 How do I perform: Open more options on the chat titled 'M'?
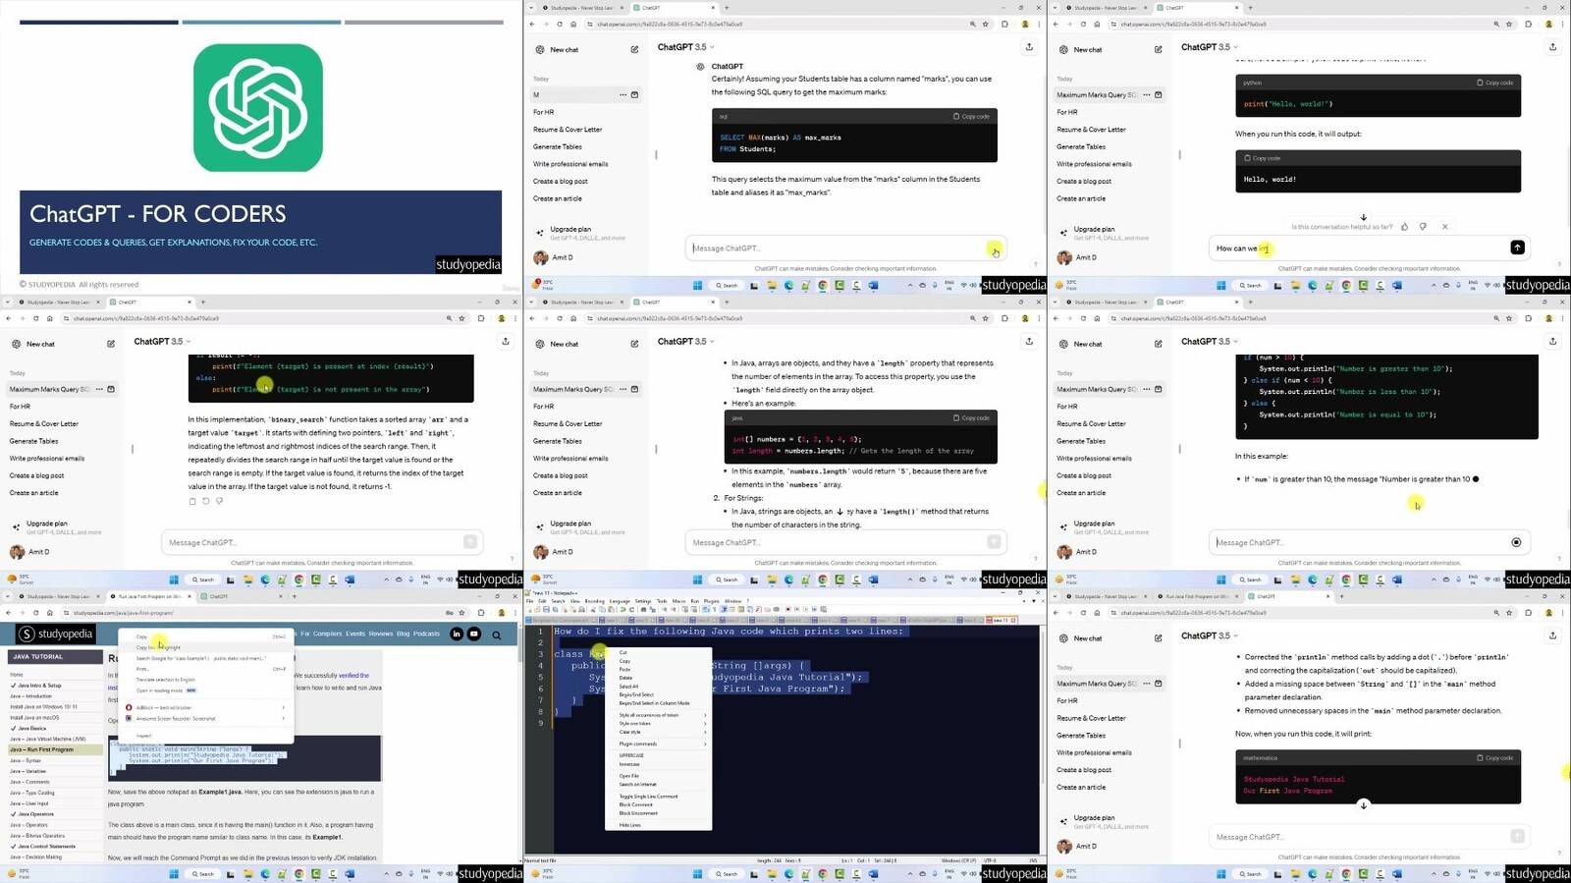point(623,95)
